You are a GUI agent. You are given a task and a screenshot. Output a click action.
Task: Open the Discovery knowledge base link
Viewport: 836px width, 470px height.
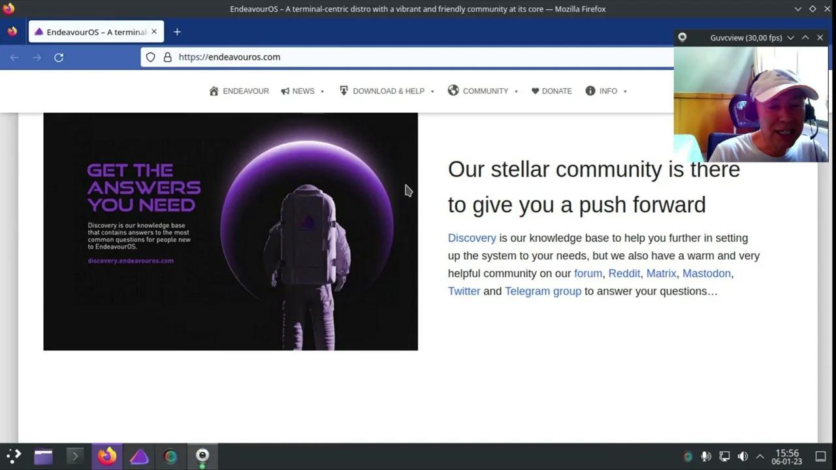click(x=472, y=238)
